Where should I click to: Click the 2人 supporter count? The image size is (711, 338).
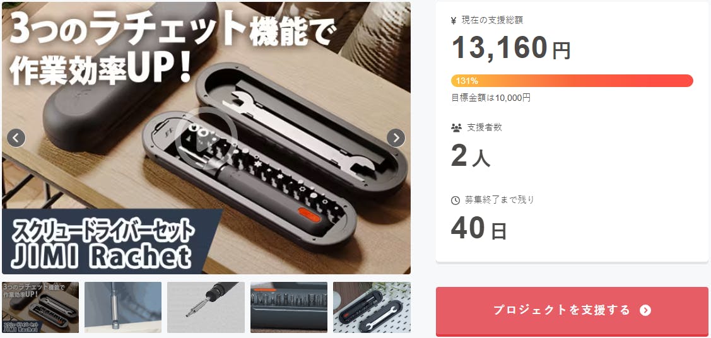coord(471,155)
